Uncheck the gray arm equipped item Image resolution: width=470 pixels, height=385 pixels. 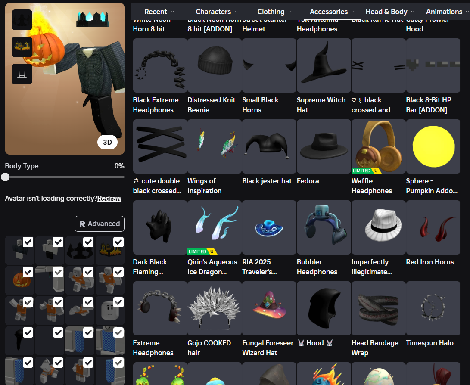[x=58, y=272]
